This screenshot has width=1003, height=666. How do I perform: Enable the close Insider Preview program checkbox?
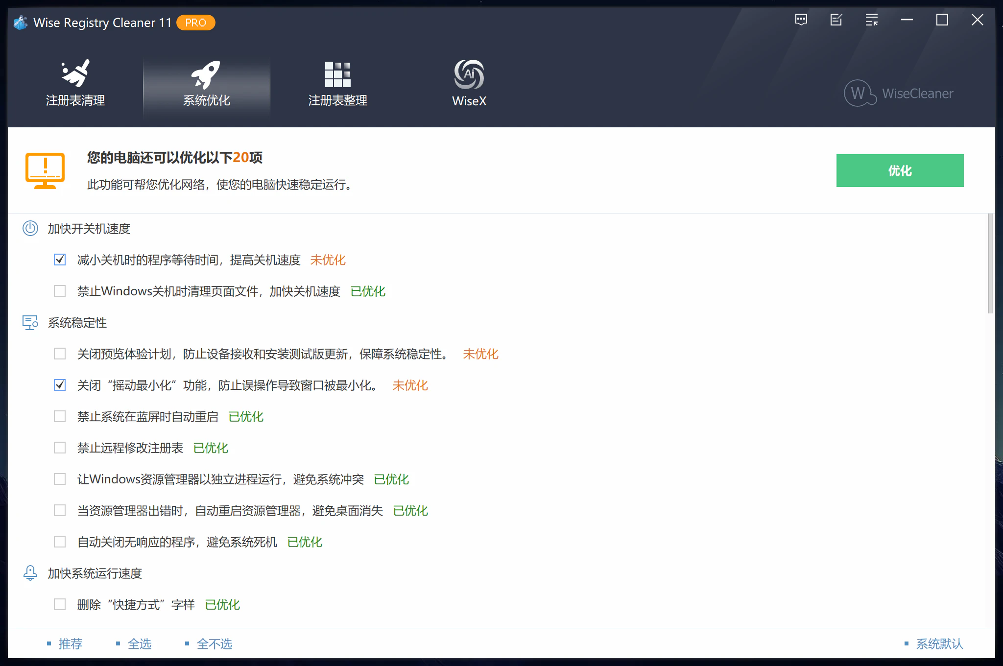pyautogui.click(x=60, y=354)
